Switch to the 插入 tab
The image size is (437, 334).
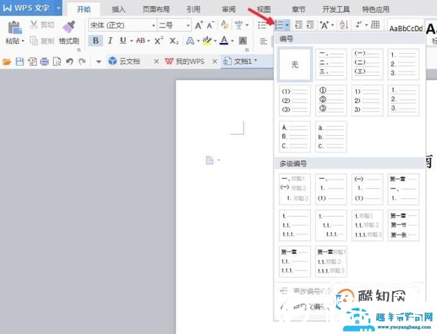119,10
